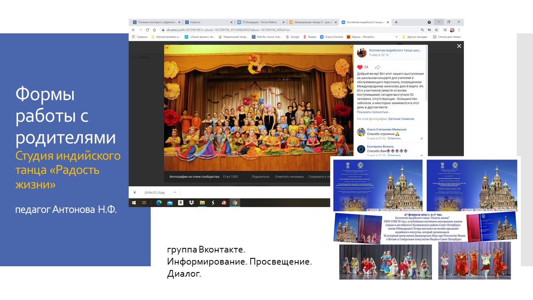Click Показать полностью to expand the post
The height and width of the screenshot is (300, 533).
point(373,112)
